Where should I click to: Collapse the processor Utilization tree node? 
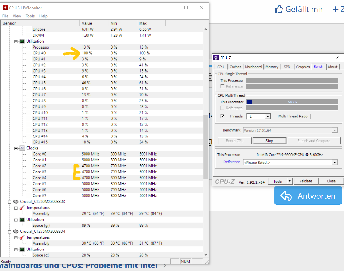coord(16,41)
